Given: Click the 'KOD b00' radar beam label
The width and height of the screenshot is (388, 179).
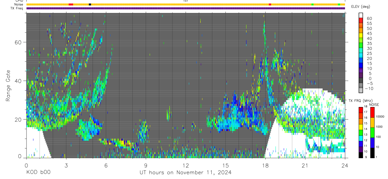Looking at the screenshot, I should tap(38, 173).
